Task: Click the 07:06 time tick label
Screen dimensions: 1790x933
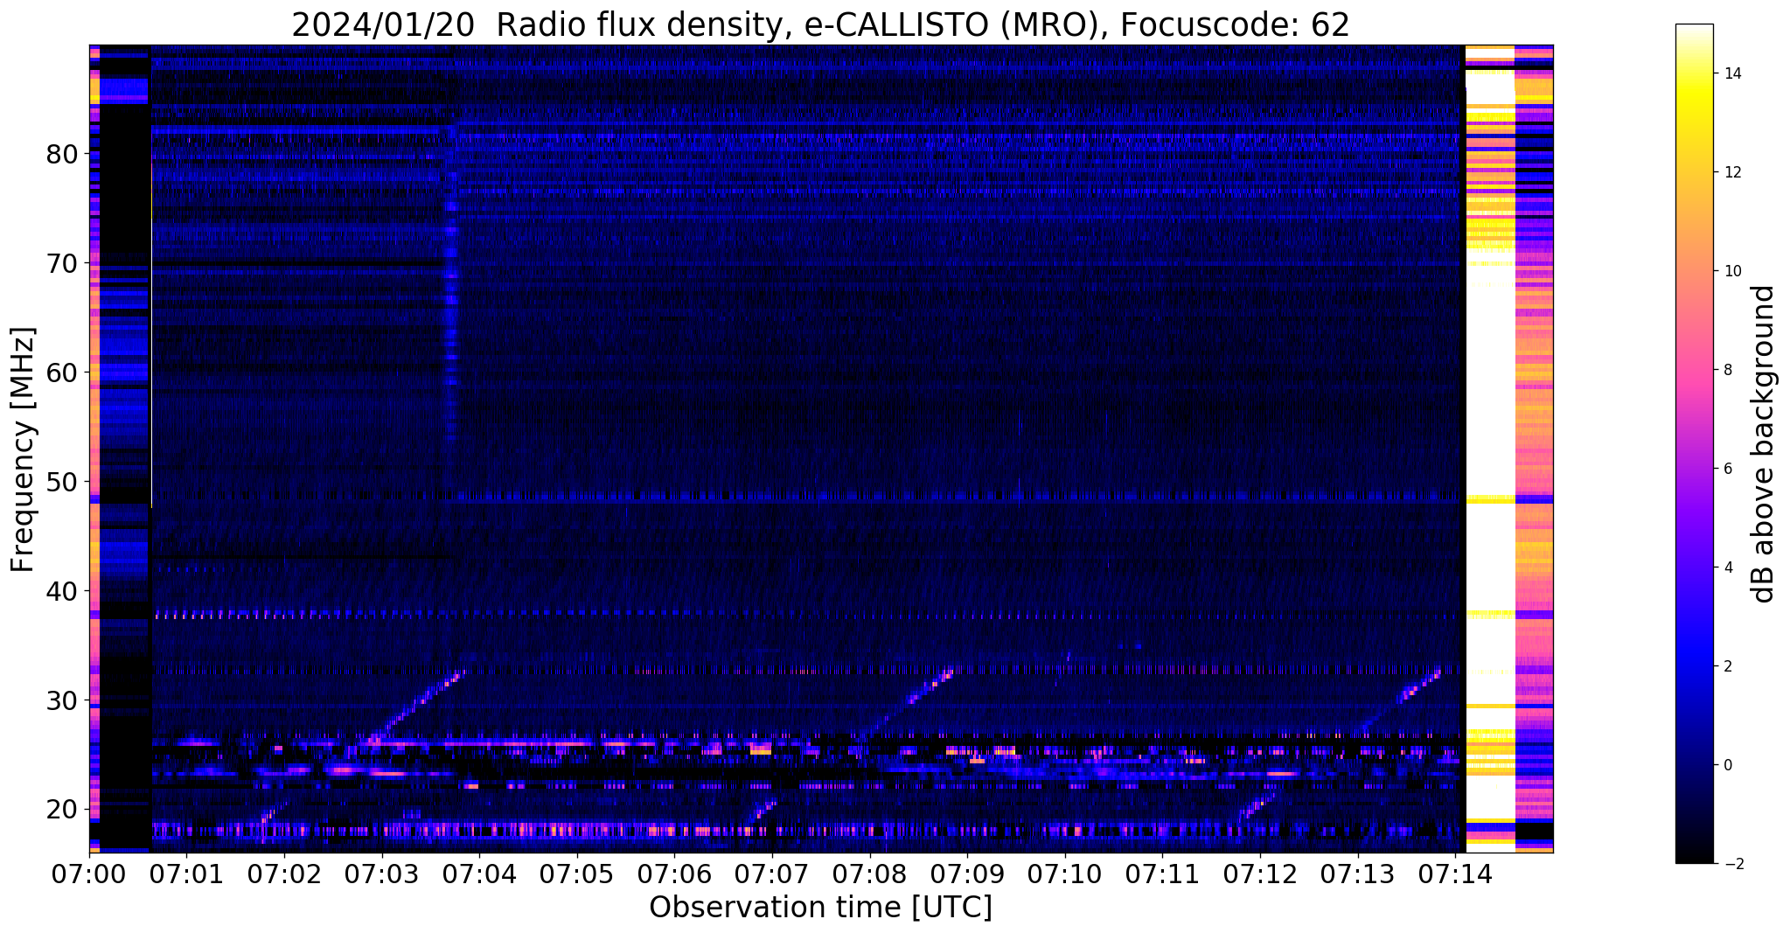Action: (x=674, y=874)
